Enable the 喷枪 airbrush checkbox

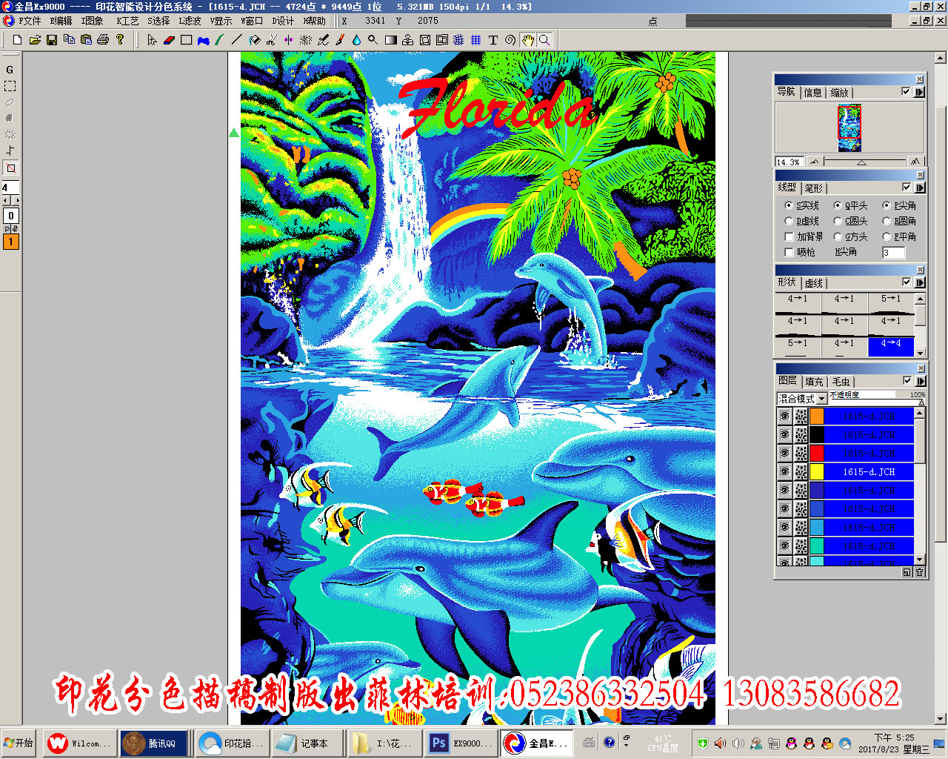point(789,252)
